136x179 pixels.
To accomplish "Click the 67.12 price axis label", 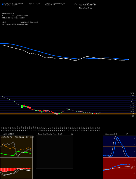I will [132, 106].
